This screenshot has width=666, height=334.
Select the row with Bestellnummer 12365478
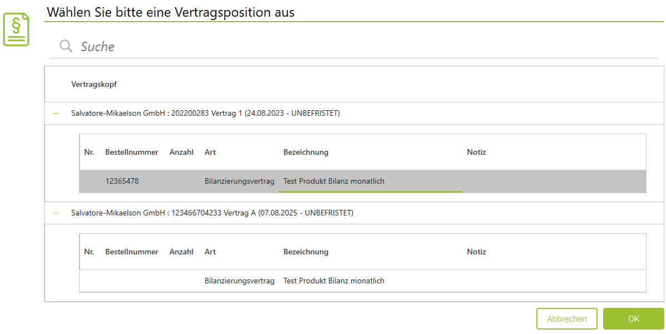122,181
